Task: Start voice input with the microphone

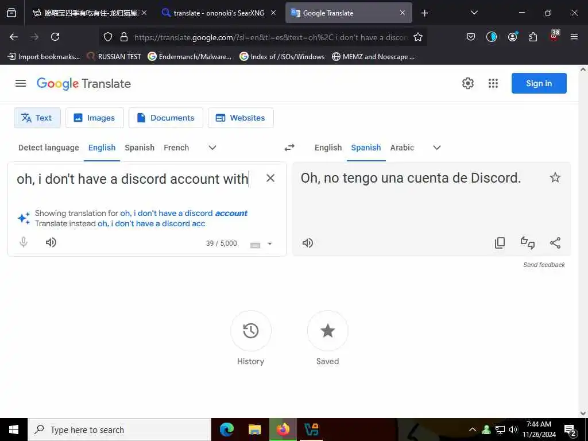Action: (24, 242)
